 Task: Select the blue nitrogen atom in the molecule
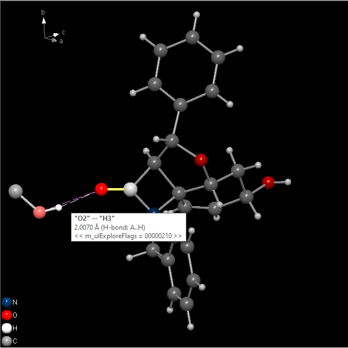[154, 212]
